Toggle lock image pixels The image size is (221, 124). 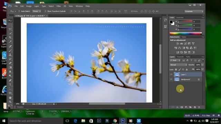(x=180, y=70)
